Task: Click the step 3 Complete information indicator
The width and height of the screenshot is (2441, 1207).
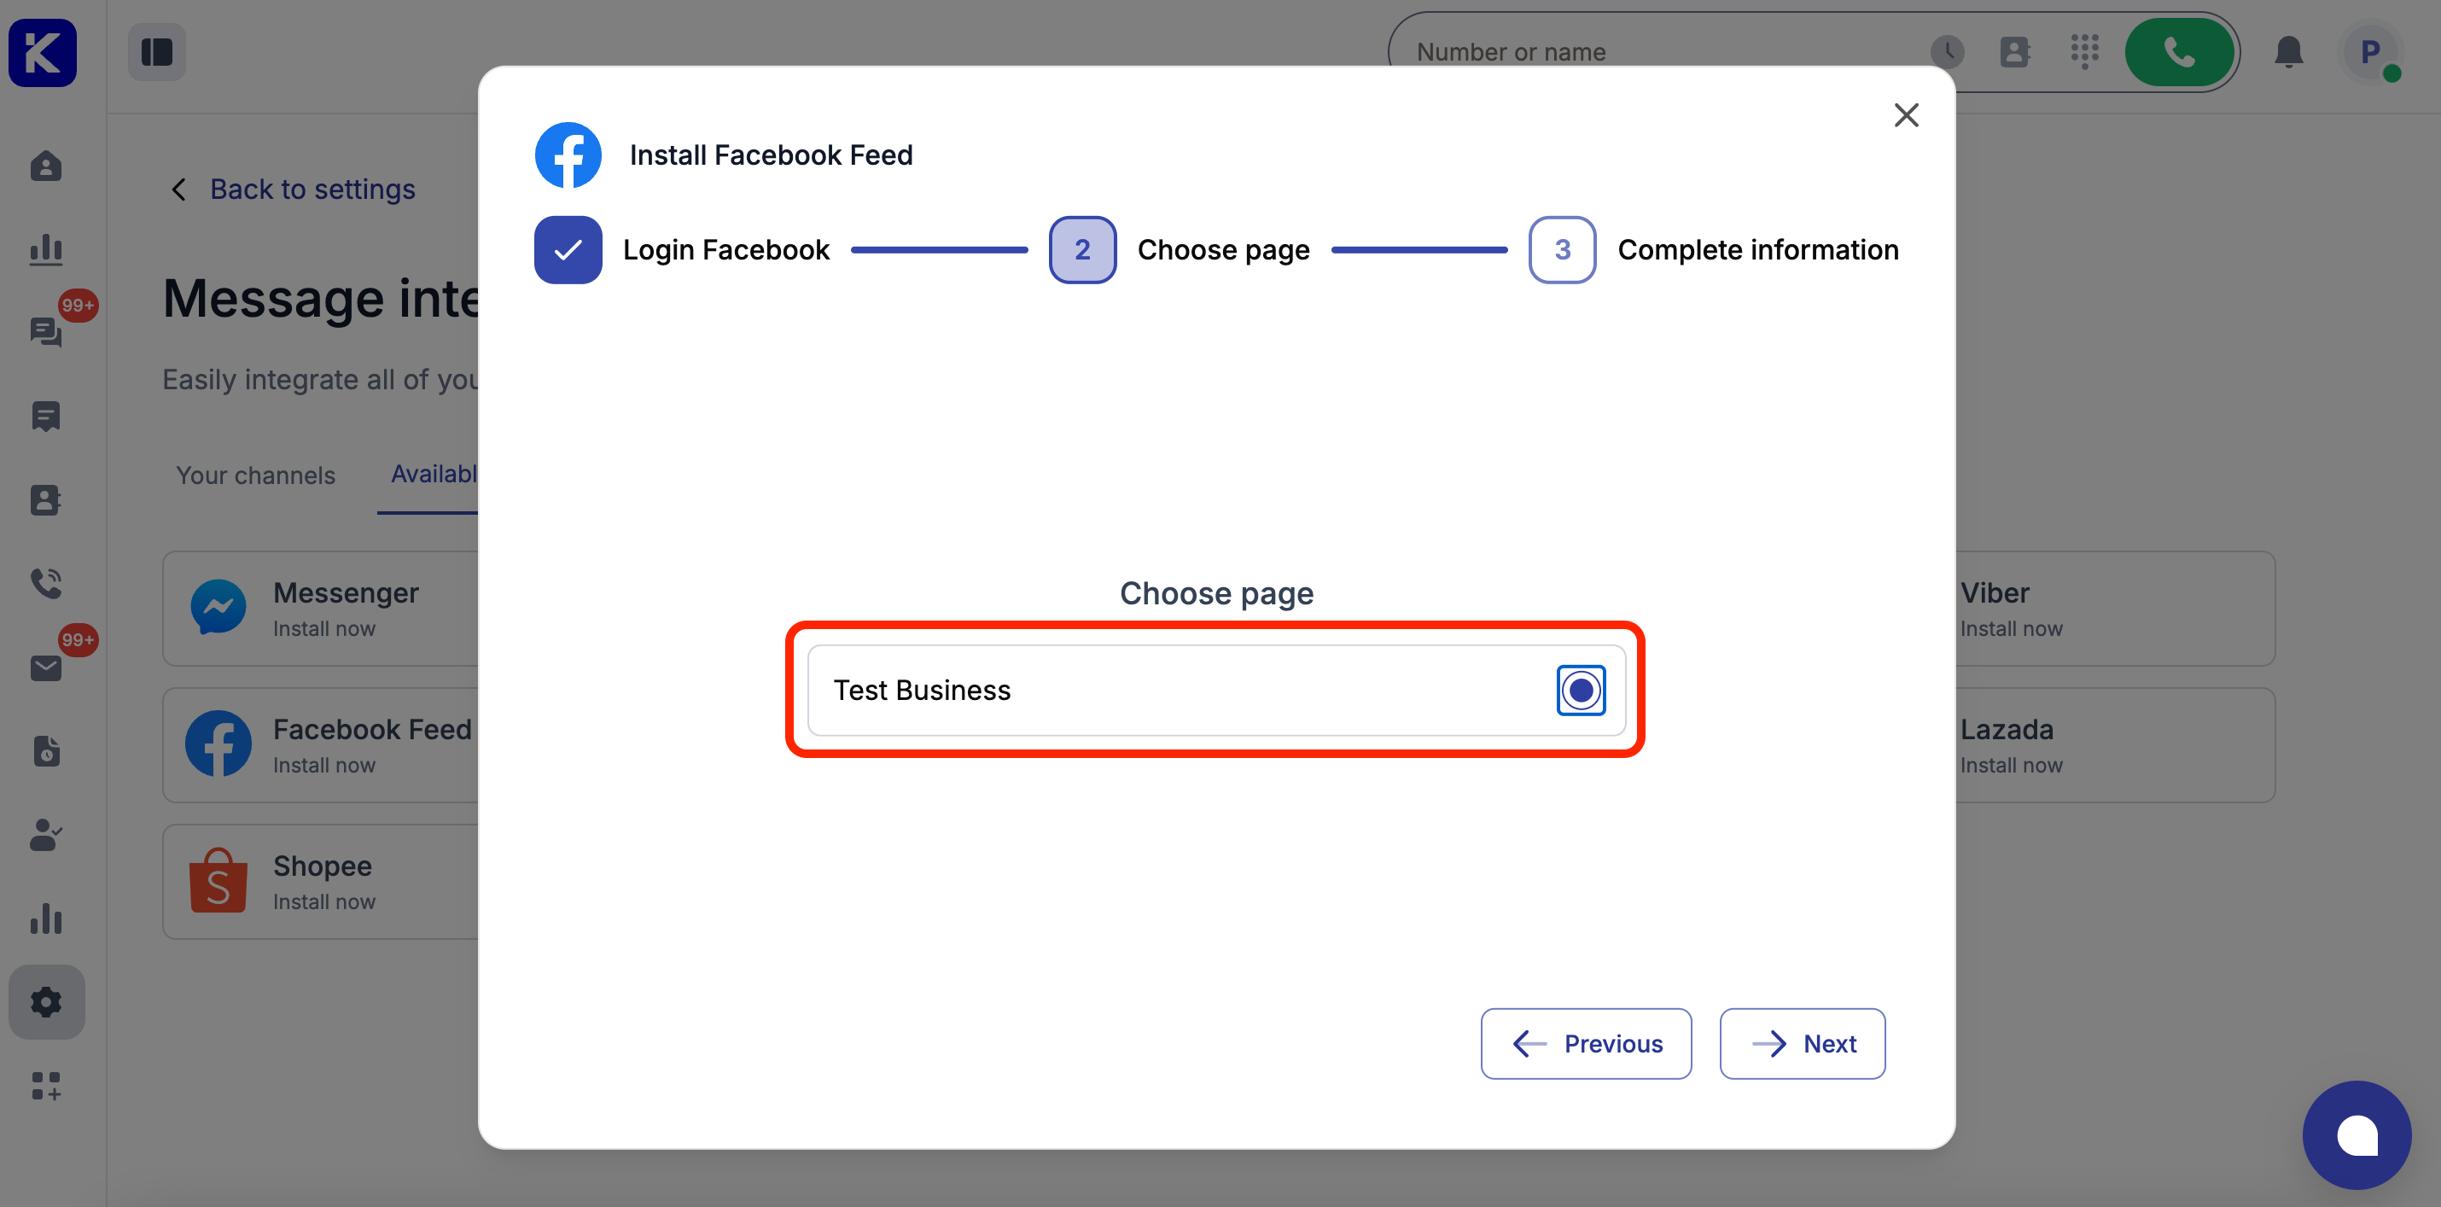Action: click(x=1562, y=250)
